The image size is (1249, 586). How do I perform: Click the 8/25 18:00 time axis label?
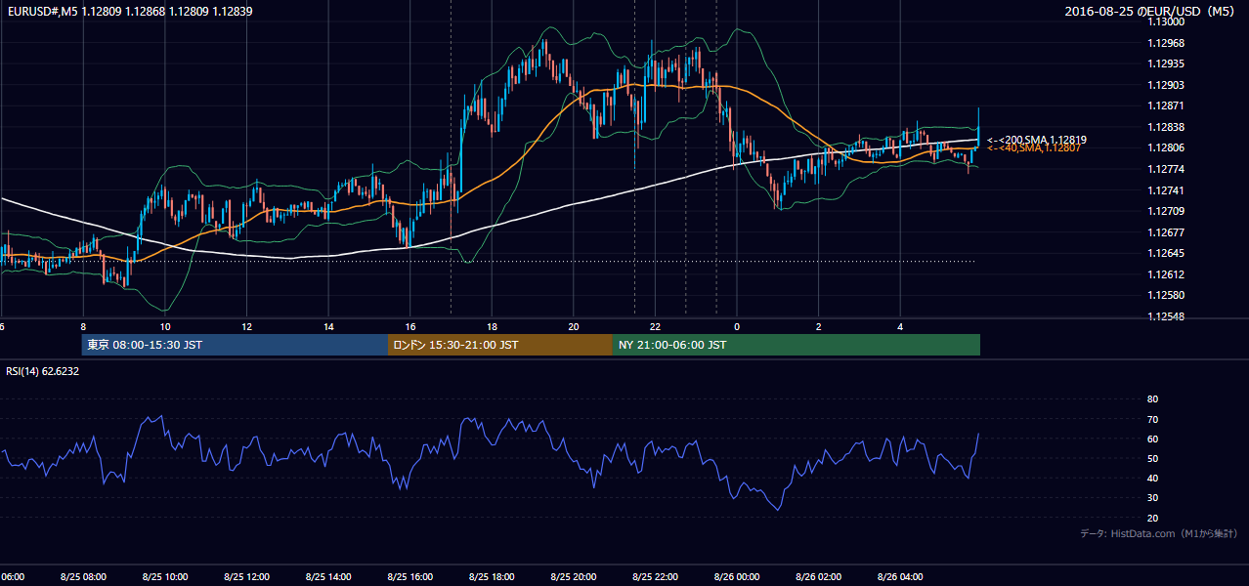[x=492, y=577]
